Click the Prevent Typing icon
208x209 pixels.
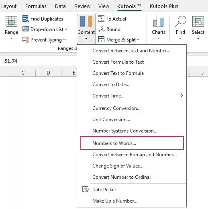point(25,39)
